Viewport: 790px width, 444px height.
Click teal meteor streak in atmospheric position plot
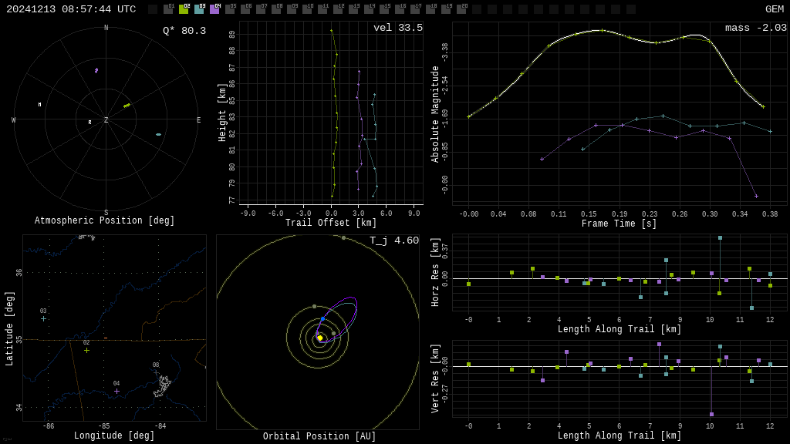pyautogui.click(x=158, y=134)
